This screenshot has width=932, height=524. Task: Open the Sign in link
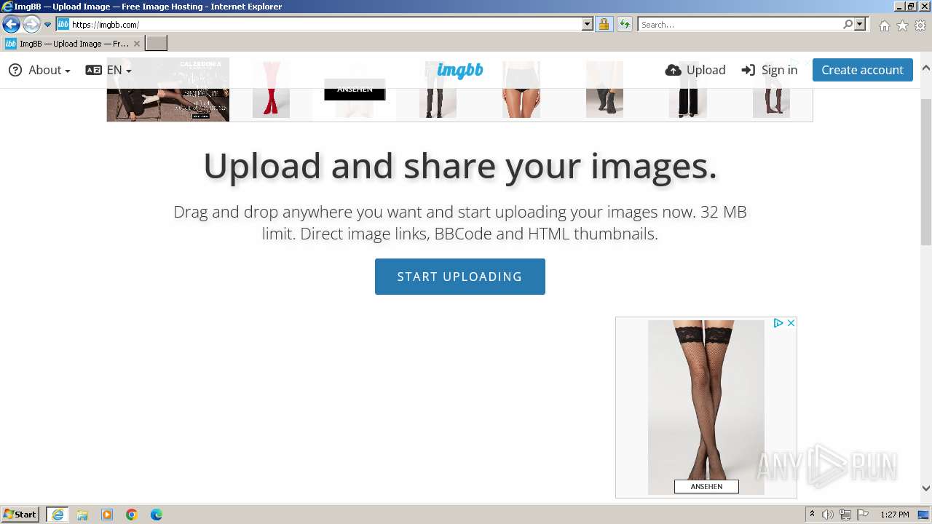[779, 70]
